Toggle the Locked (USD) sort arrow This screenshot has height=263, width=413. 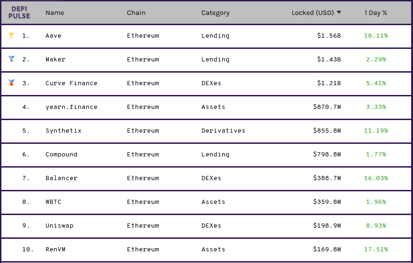tap(339, 13)
